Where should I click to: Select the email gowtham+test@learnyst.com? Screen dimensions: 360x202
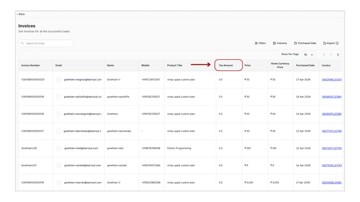(x=81, y=148)
